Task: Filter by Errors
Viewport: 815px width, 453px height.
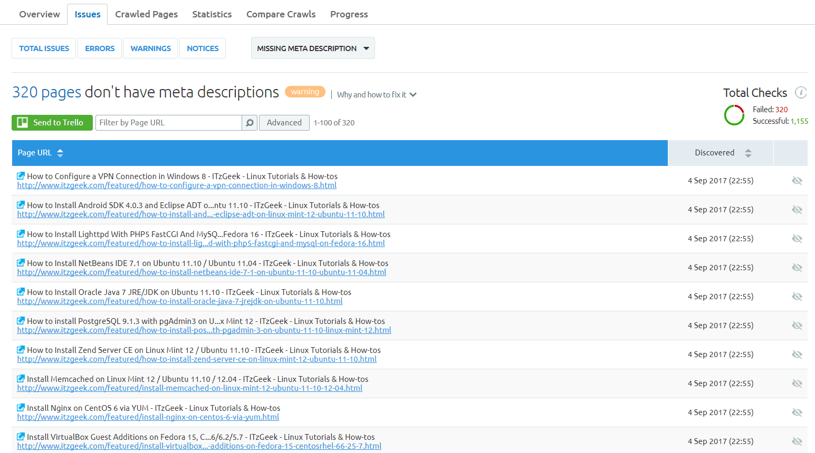Action: pos(100,48)
